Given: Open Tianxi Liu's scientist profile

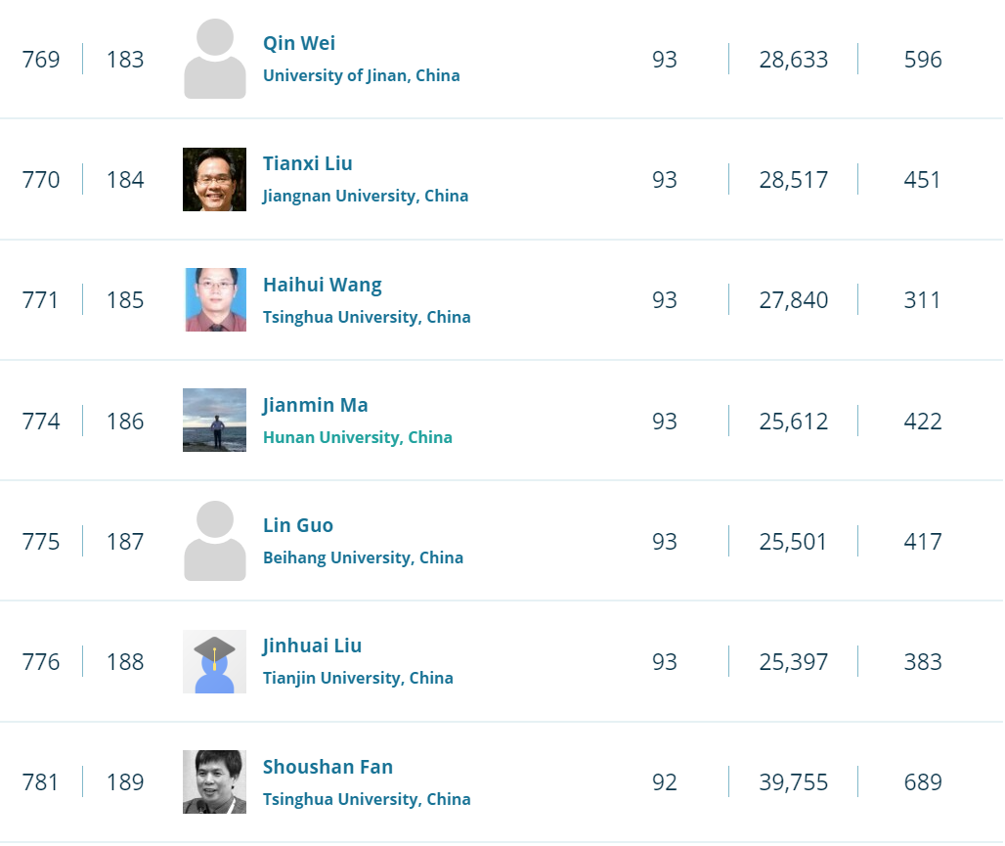Looking at the screenshot, I should click(x=307, y=163).
